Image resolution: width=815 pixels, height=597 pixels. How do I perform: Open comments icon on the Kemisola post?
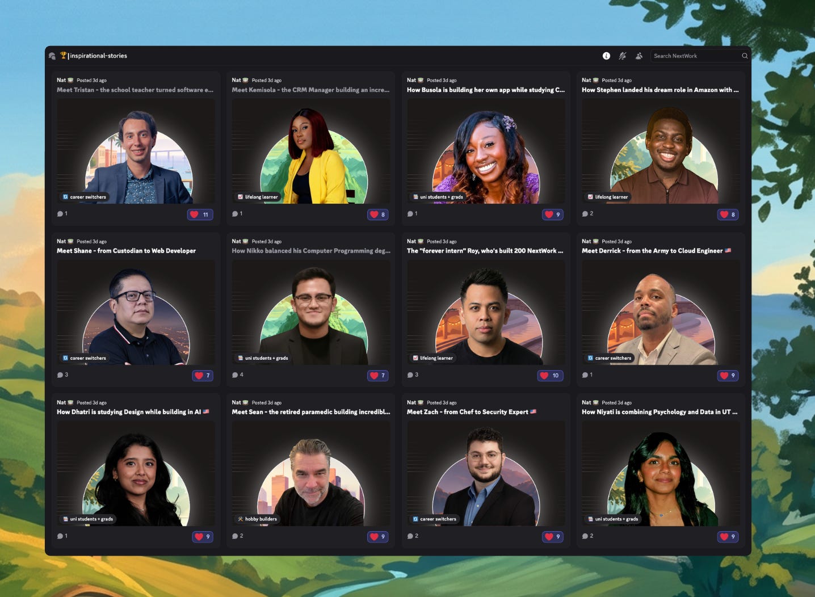(235, 214)
